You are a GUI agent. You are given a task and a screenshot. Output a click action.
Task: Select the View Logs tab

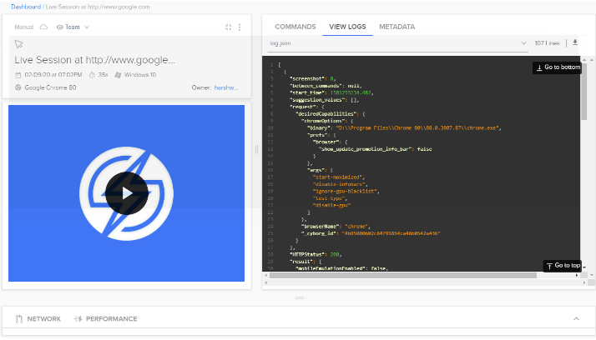point(347,27)
